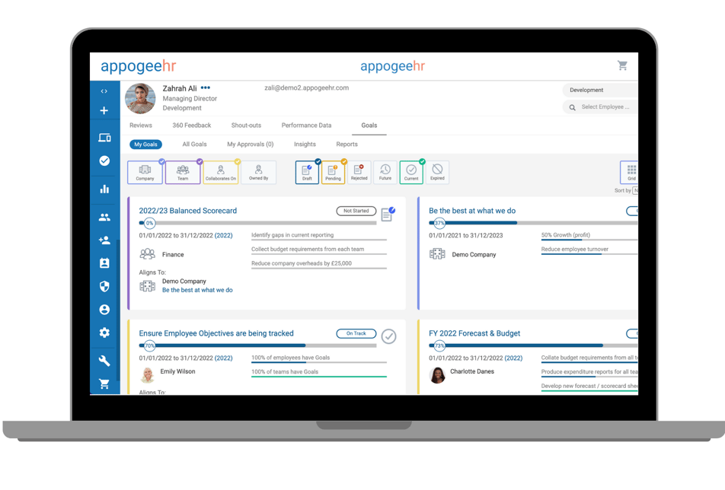725x490 pixels.
Task: Open the Development dropdown
Action: pyautogui.click(x=600, y=90)
